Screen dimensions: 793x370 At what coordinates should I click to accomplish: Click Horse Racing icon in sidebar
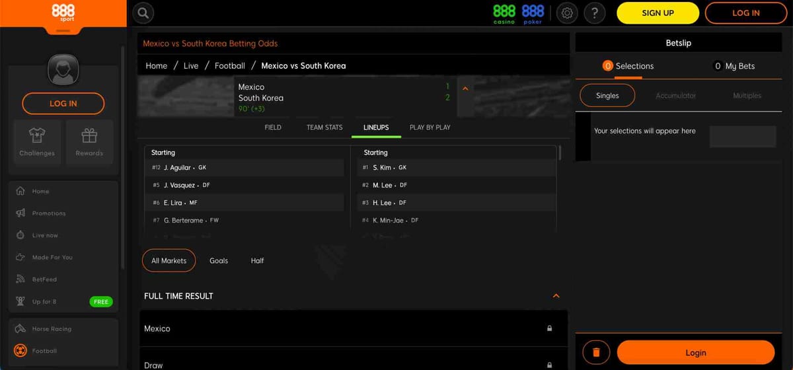(x=20, y=328)
